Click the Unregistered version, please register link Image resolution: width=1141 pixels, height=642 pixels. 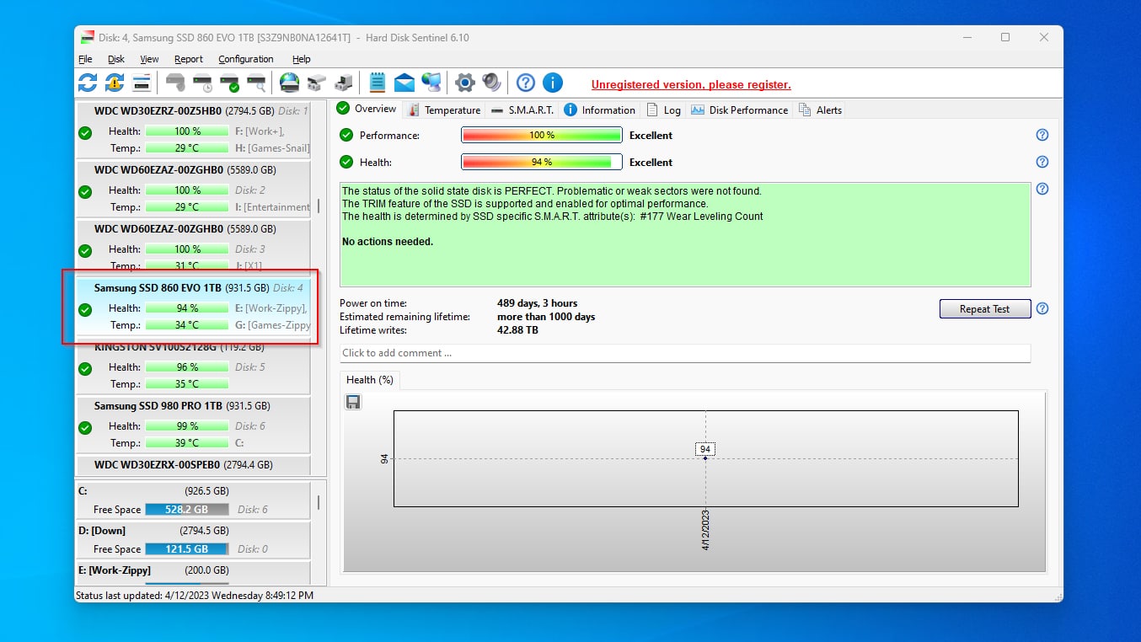click(x=691, y=84)
